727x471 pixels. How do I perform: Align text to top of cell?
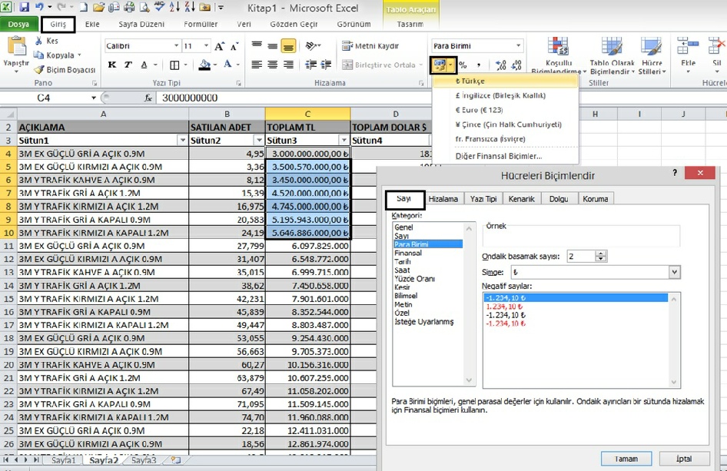[x=257, y=45]
